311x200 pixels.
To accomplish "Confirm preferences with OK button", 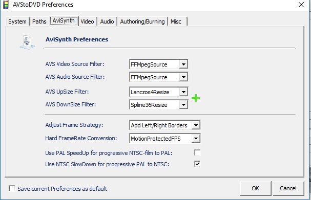I will (256, 188).
